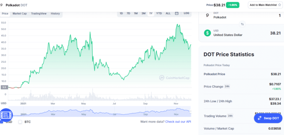Viewport: 284px width, 135px height.
Task: Toggle the USD chart checkbox
Action: tap(1, 122)
